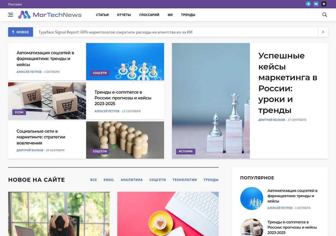Image resolution: width=336 pixels, height=236 pixels.
Task: Click the VK social network icon
Action: click(316, 4)
